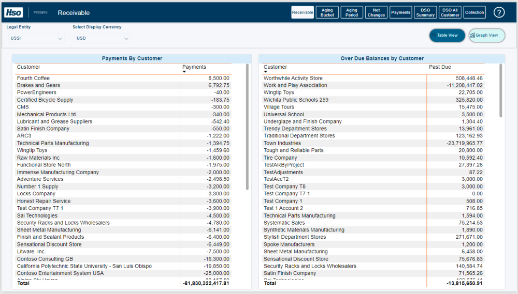Open the DSO All Customer tab
The image size is (518, 294).
pos(450,12)
